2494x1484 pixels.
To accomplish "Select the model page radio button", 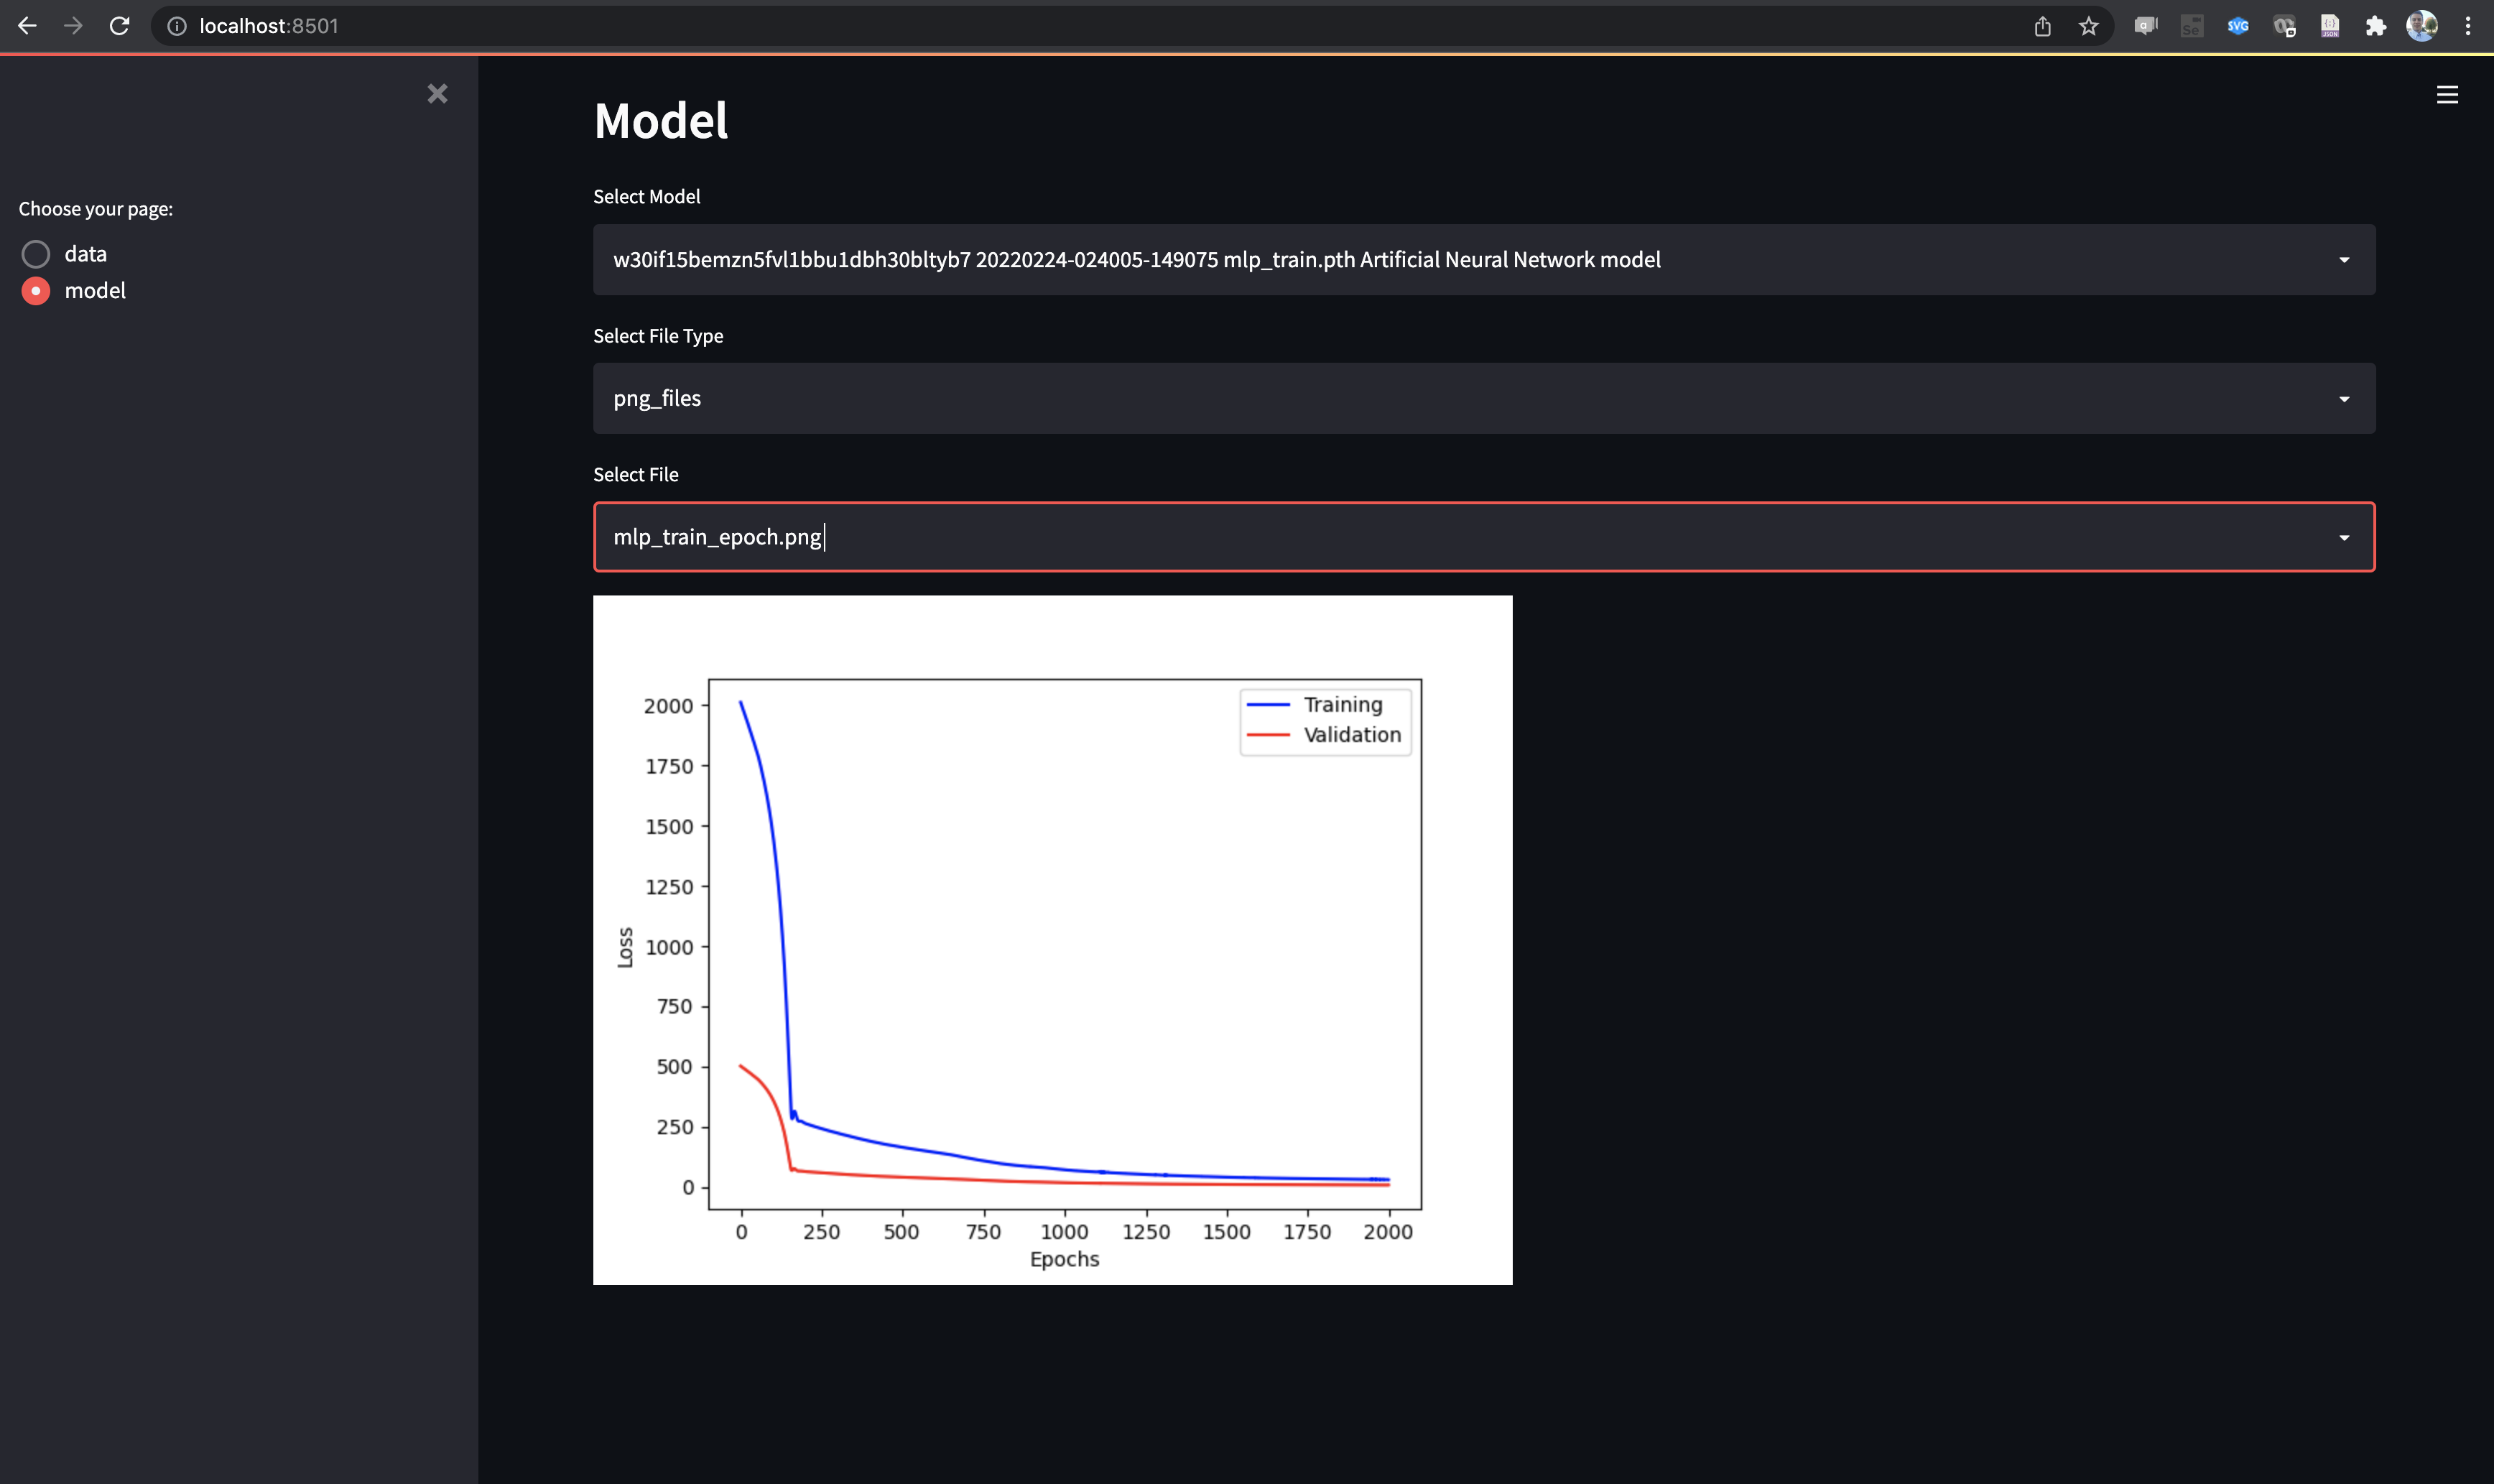I will click(x=36, y=291).
